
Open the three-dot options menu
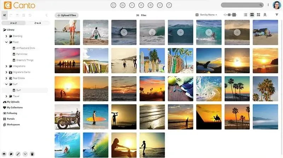click(268, 5)
